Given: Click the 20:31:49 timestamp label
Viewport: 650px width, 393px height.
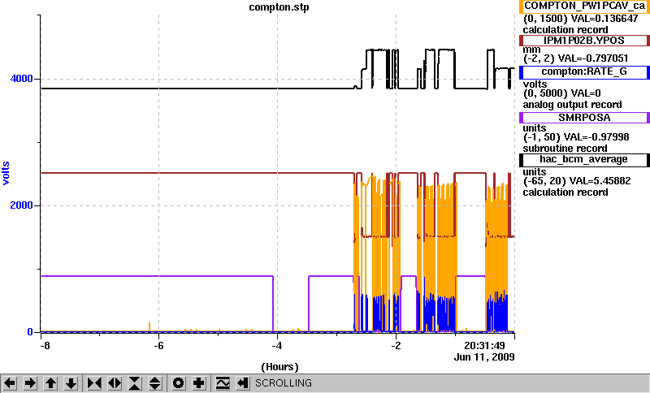Looking at the screenshot, I should pyautogui.click(x=484, y=345).
